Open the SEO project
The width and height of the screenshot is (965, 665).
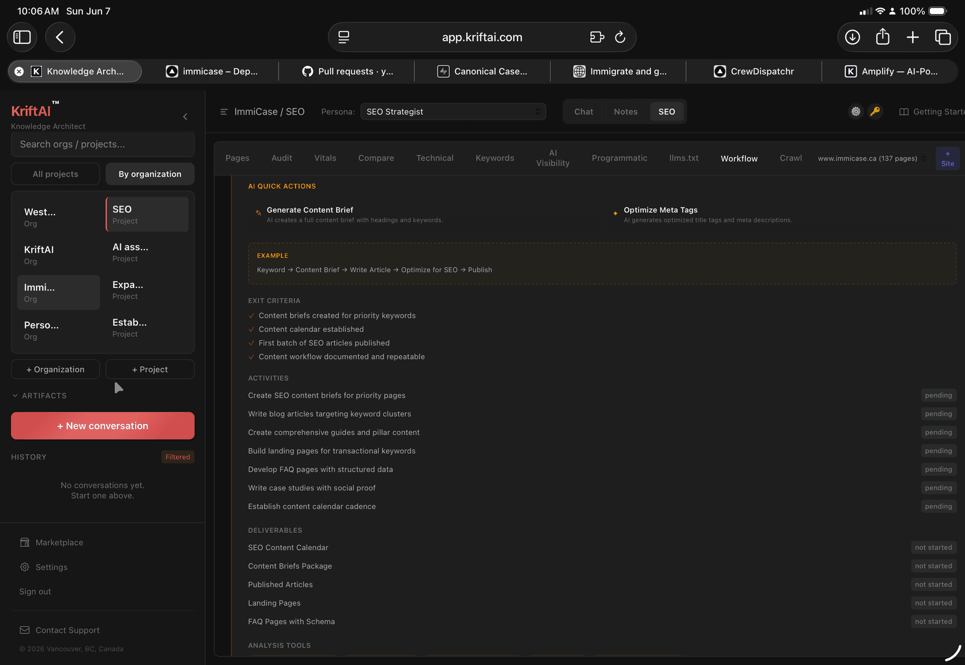coord(147,214)
